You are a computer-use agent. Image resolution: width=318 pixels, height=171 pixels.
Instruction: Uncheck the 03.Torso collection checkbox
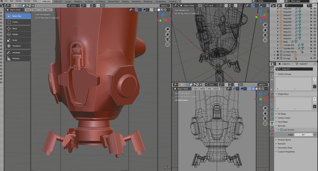(278, 55)
